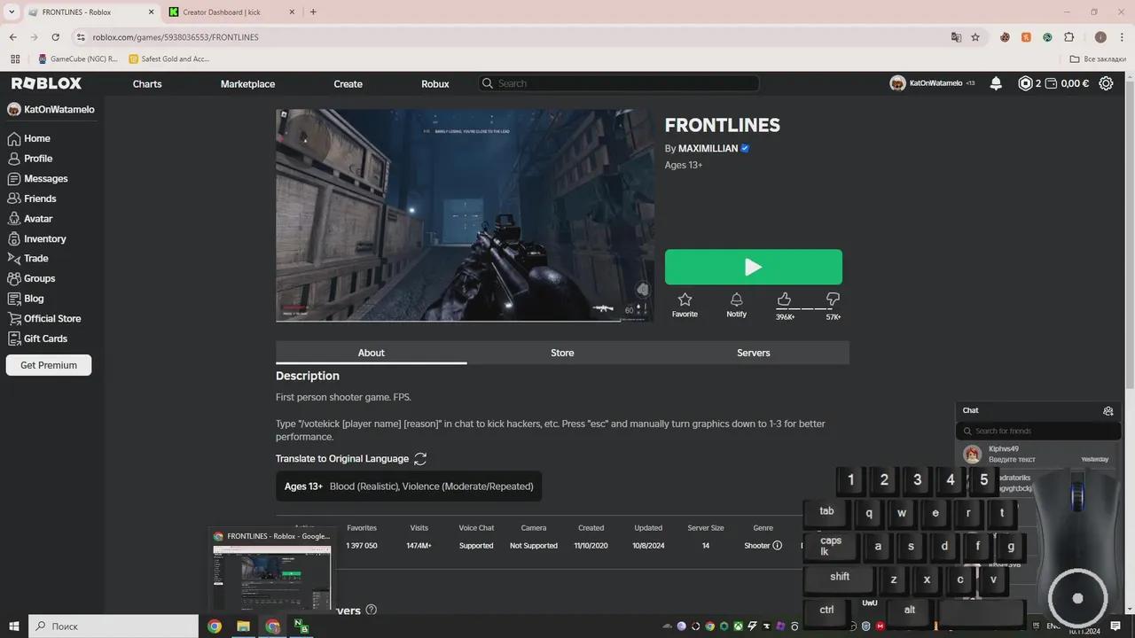Open the chat friends settings icon

(x=1108, y=410)
